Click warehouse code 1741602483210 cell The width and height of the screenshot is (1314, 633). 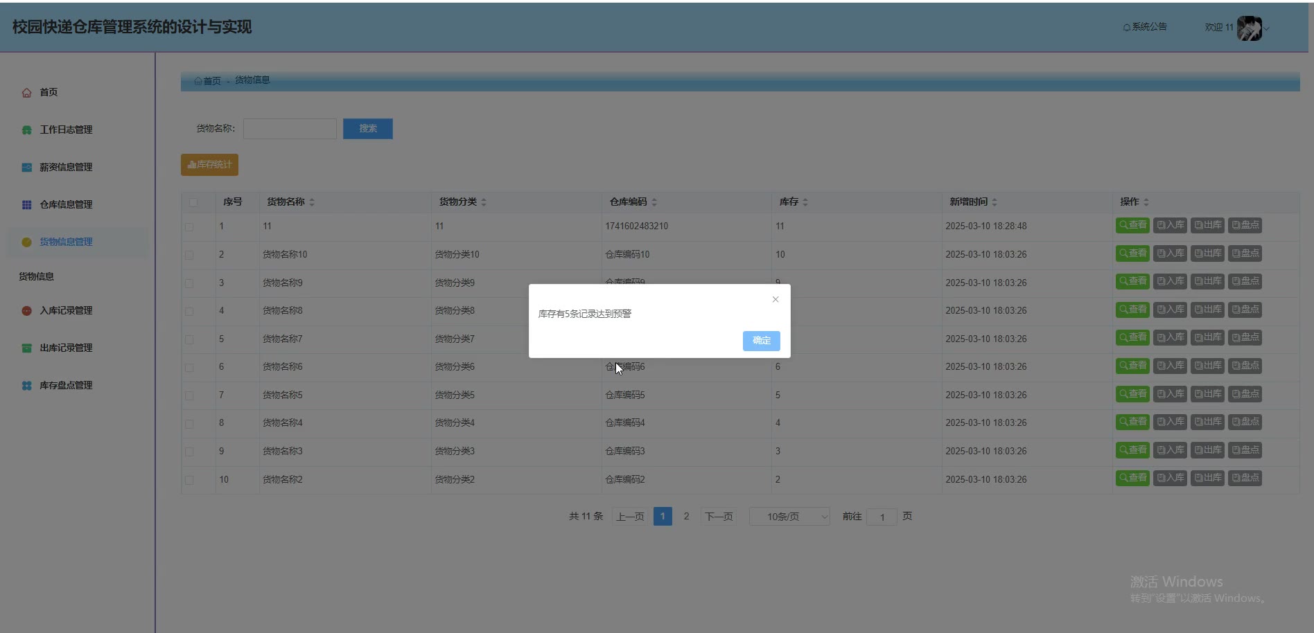pos(636,226)
